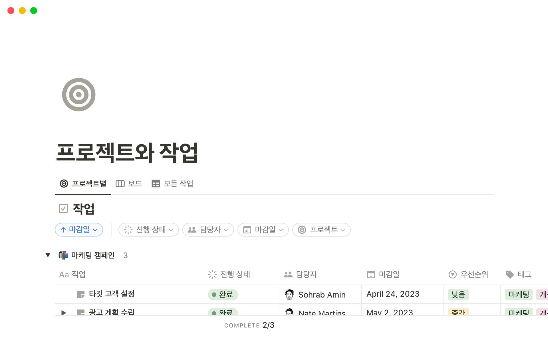Open the 담당자 filter dropdown
Screen dimensions: 548x342
coord(208,230)
